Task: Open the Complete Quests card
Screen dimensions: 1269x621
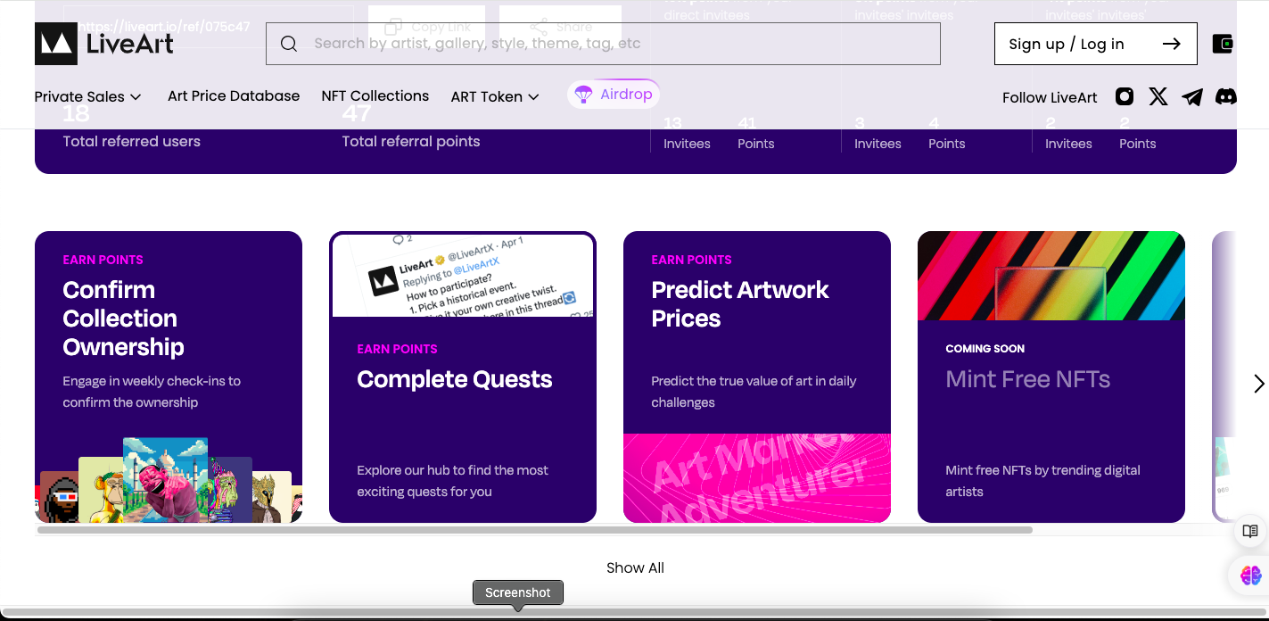Action: pos(463,377)
